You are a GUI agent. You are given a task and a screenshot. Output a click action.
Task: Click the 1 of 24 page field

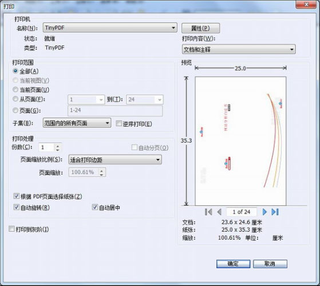click(242, 212)
